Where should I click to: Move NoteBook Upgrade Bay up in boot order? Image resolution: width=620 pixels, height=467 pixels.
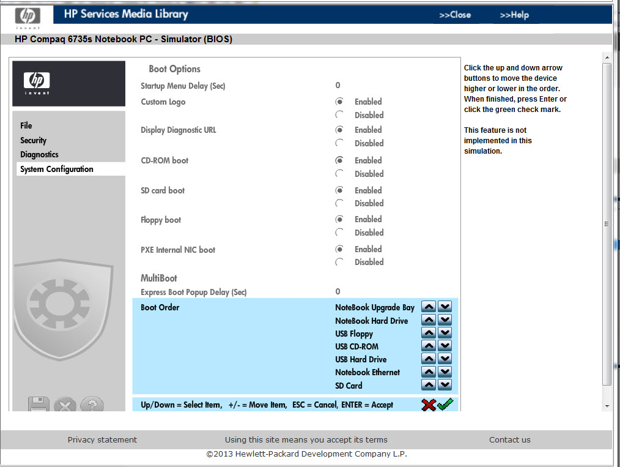coord(429,307)
